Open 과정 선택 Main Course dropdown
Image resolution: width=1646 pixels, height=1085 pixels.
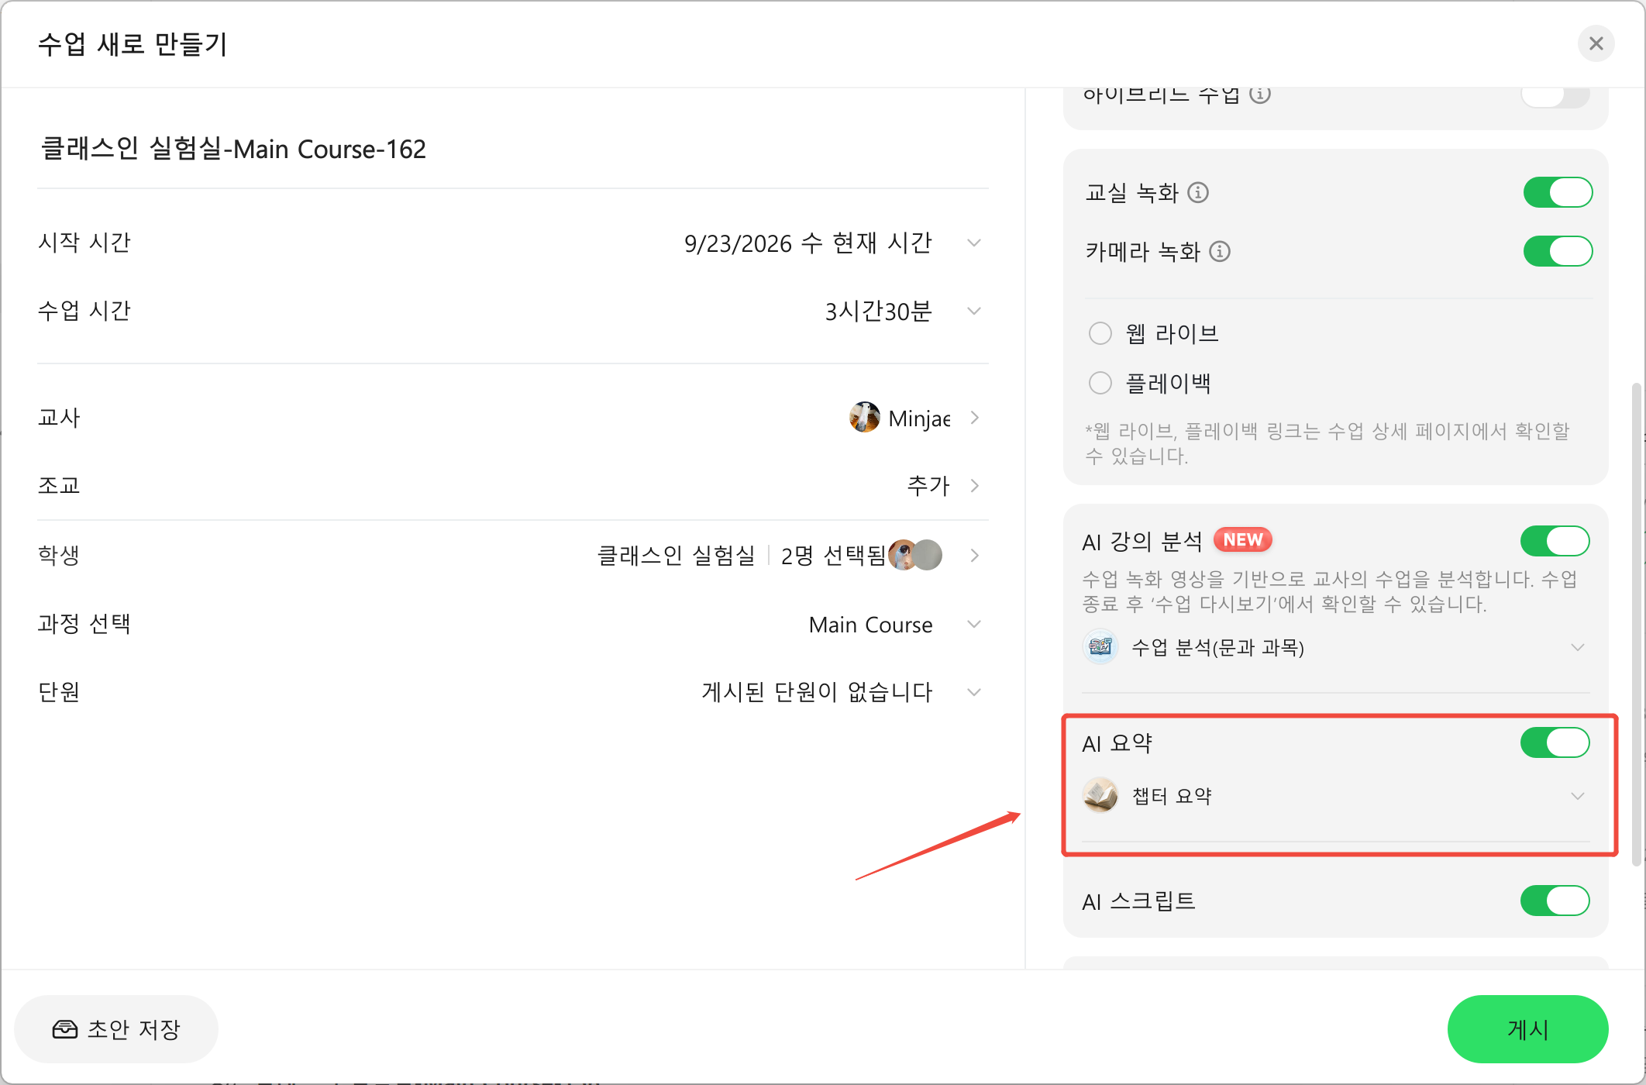click(x=975, y=624)
